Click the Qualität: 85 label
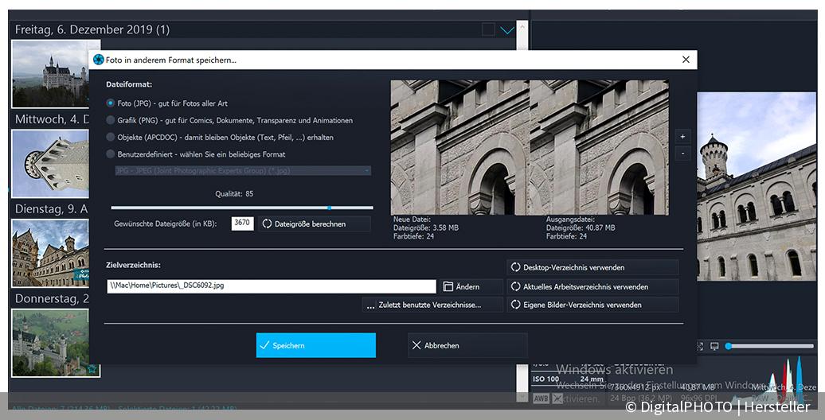825x420 pixels. pyautogui.click(x=234, y=193)
